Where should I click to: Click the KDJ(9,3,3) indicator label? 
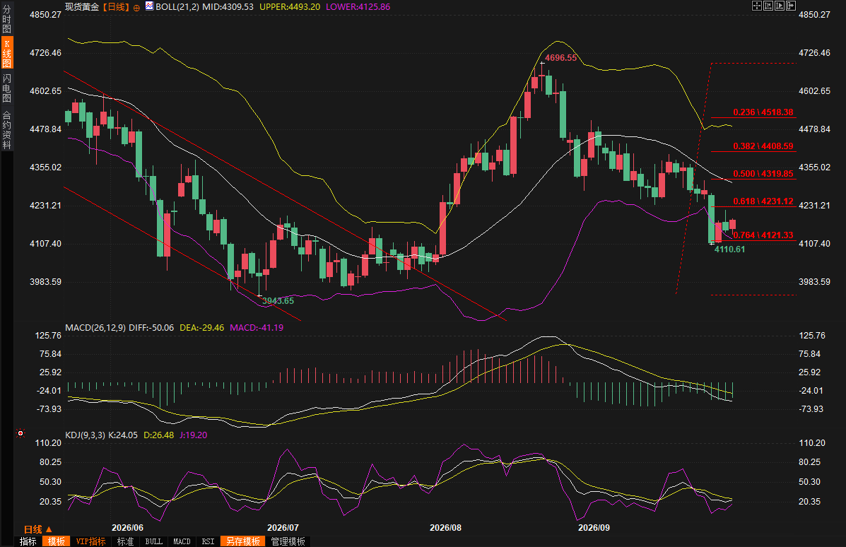(86, 435)
